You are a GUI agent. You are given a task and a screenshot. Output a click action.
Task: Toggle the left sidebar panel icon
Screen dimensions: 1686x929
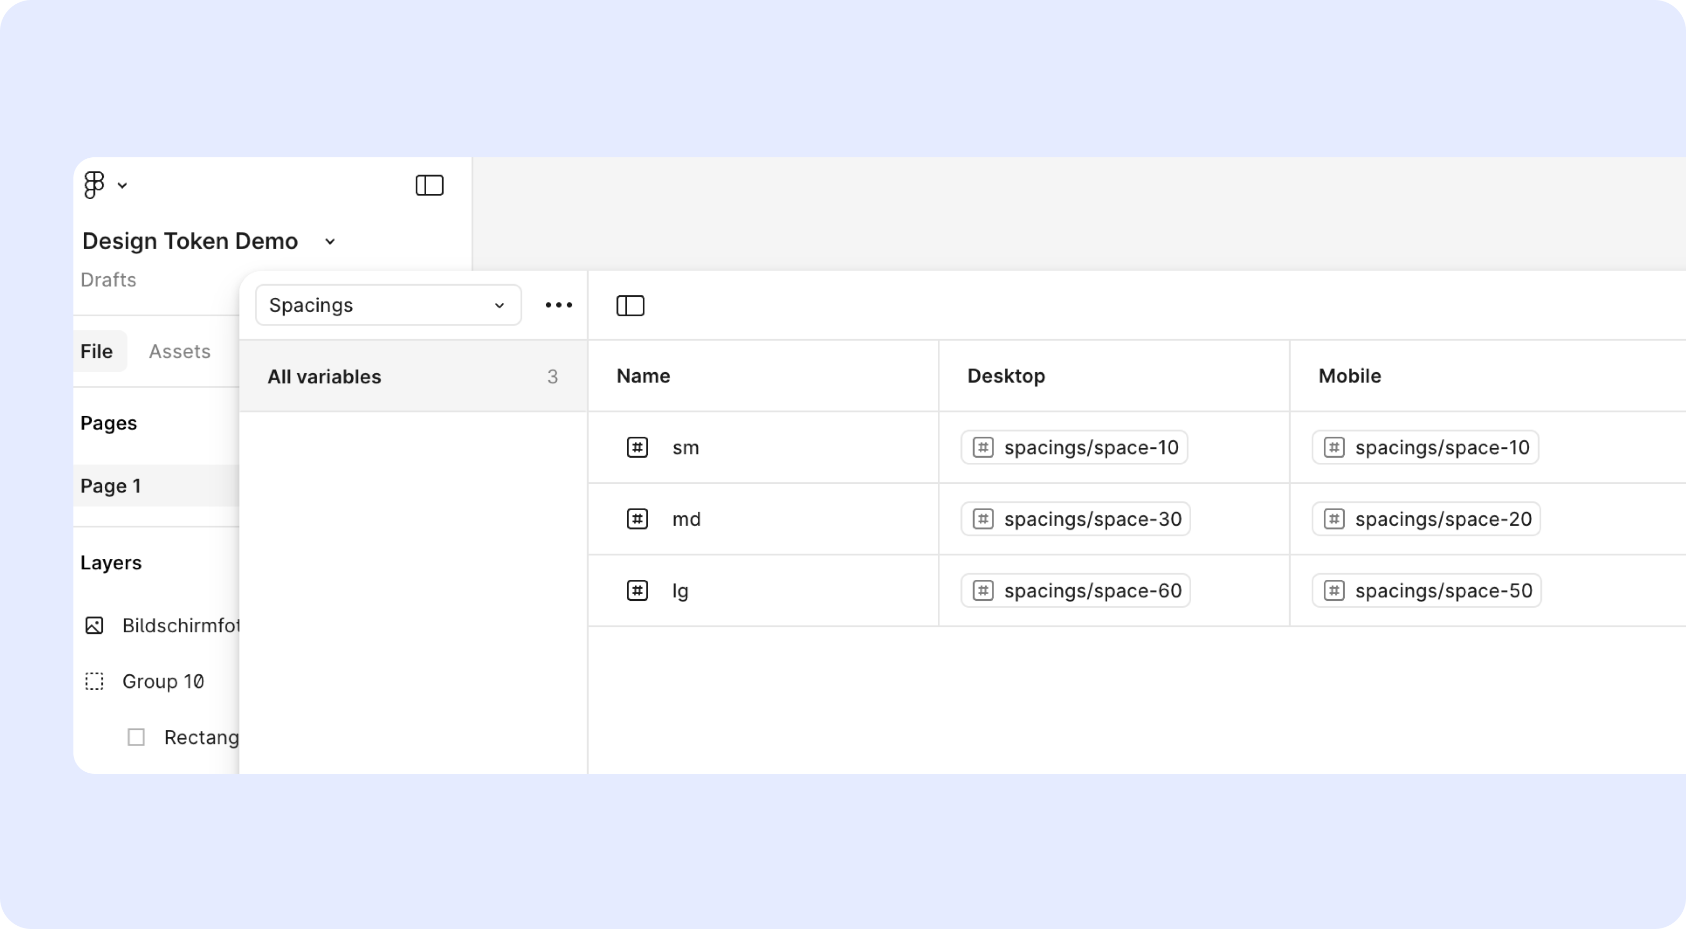pos(429,185)
